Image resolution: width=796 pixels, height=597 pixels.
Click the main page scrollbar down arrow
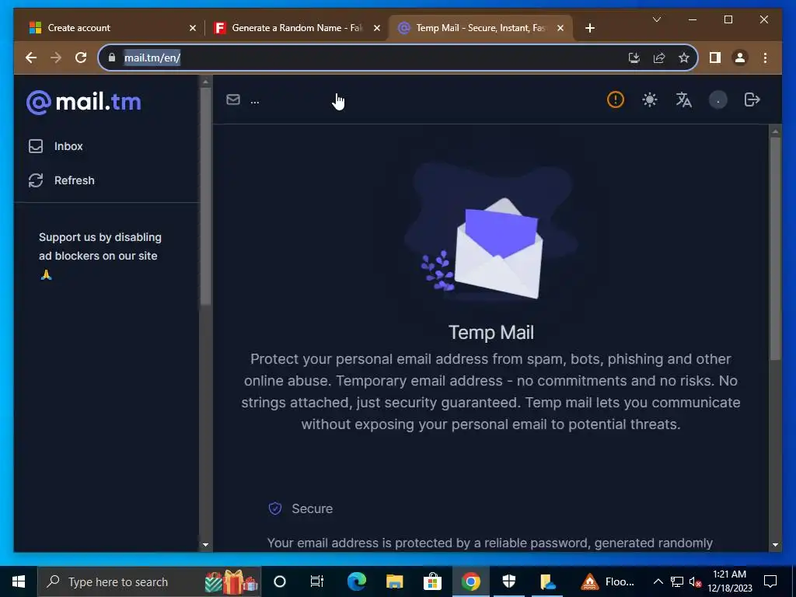tap(775, 545)
